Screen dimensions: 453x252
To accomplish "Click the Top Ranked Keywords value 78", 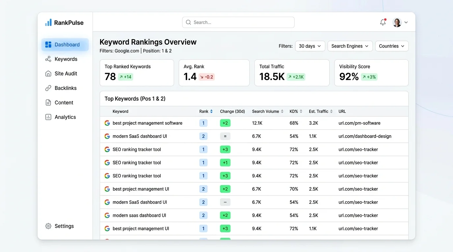I will click(x=110, y=77).
